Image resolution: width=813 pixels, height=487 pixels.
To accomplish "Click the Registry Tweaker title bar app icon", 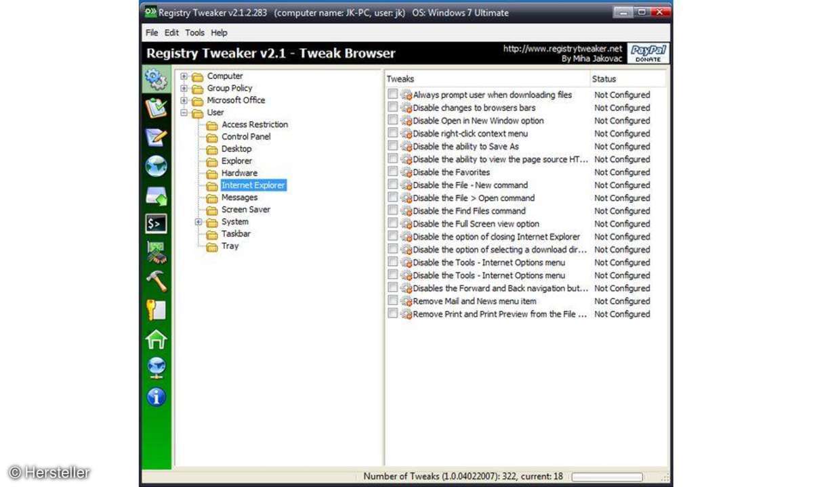I will (x=150, y=12).
